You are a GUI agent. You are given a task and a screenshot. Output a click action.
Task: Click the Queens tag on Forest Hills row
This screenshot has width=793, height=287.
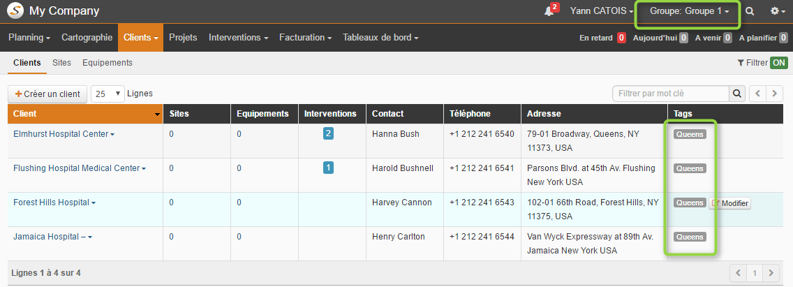pos(690,203)
